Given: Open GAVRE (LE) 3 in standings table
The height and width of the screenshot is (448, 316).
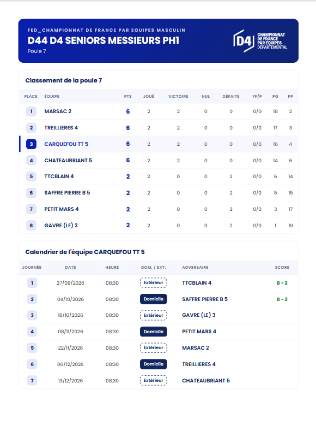Looking at the screenshot, I should [x=61, y=226].
